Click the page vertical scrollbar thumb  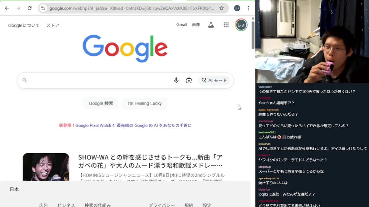pos(253,35)
